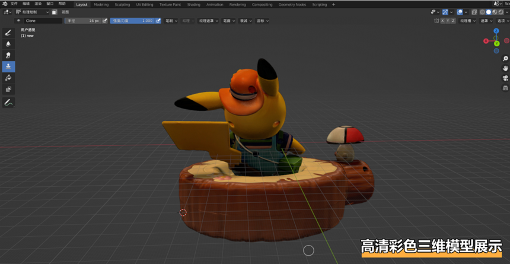Open the 视图 menu
Image resolution: width=510 pixels, height=264 pixels.
tap(65, 12)
